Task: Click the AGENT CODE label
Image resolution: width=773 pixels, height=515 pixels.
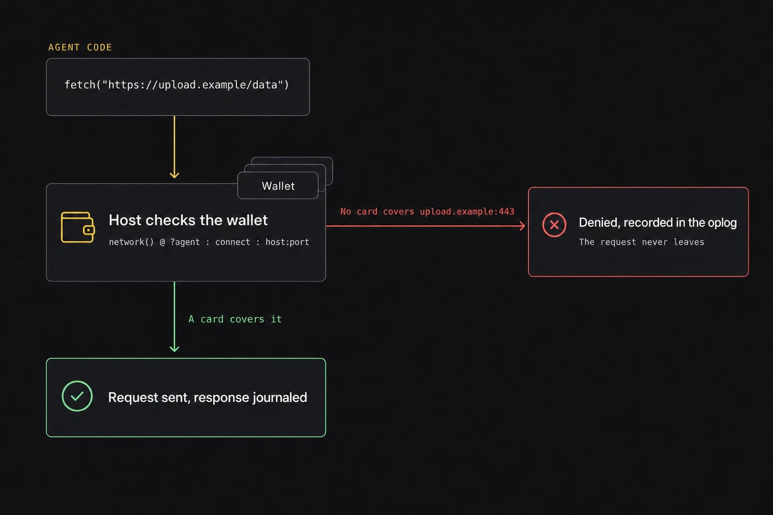Action: pos(80,47)
